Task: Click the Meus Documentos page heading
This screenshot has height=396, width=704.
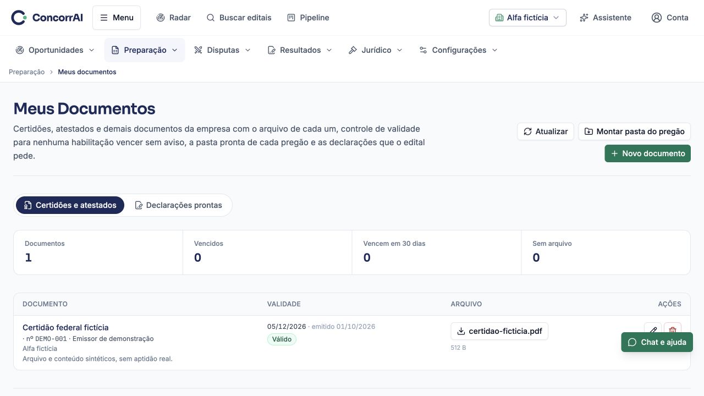Action: click(84, 108)
